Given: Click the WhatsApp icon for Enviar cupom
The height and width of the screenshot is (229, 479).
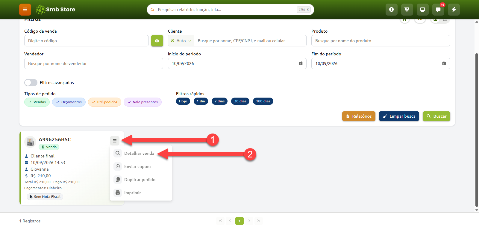Looking at the screenshot, I should click(118, 166).
